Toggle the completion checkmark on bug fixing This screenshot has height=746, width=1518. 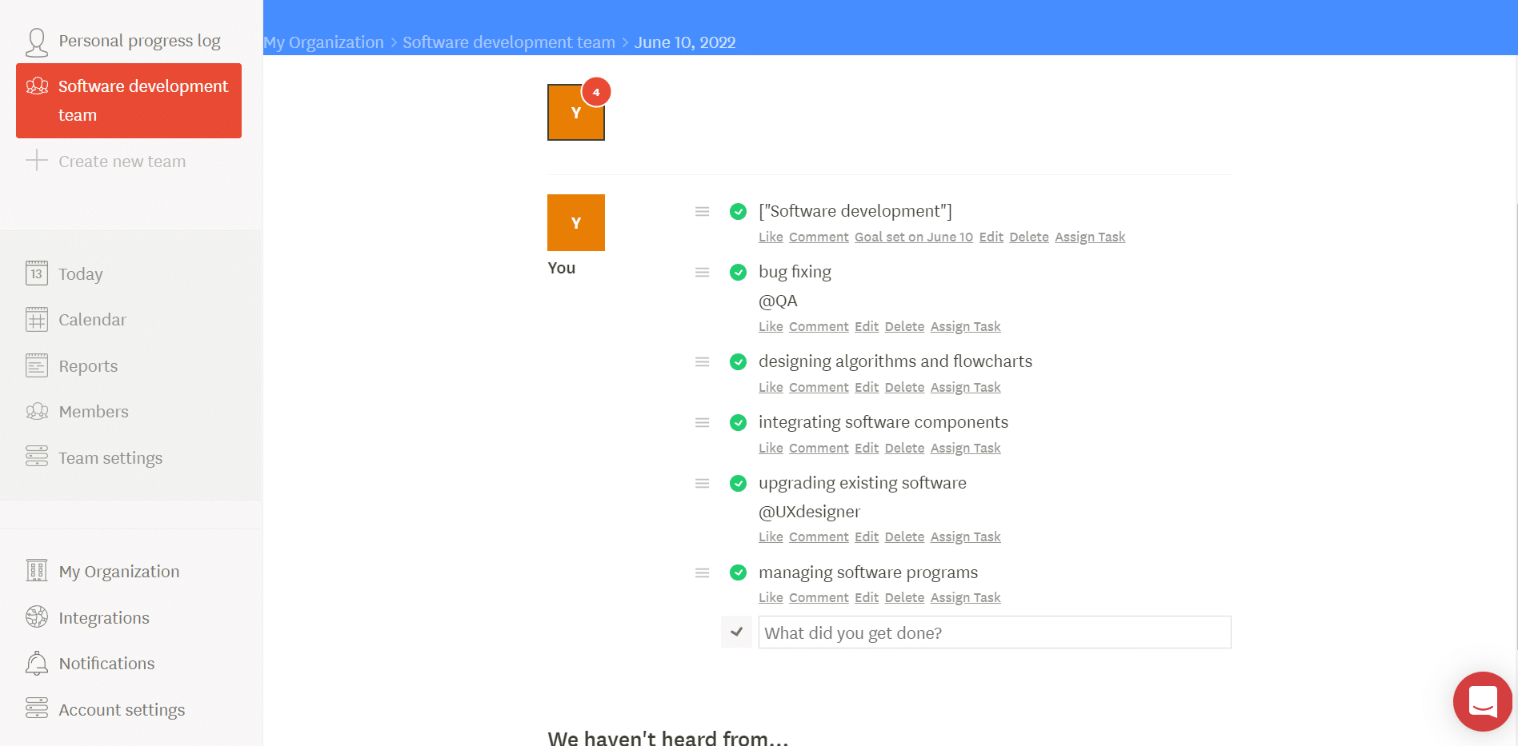click(738, 272)
